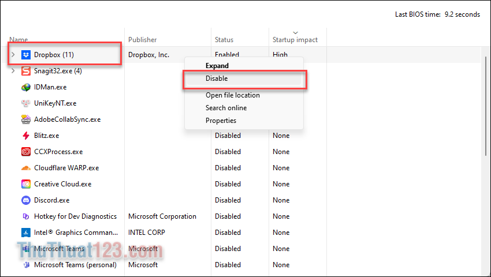Sort by the Publisher column header

tap(143, 40)
